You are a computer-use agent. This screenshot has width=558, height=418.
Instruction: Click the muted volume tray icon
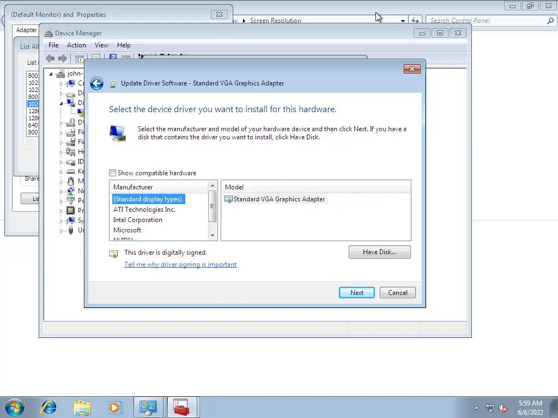(x=503, y=408)
